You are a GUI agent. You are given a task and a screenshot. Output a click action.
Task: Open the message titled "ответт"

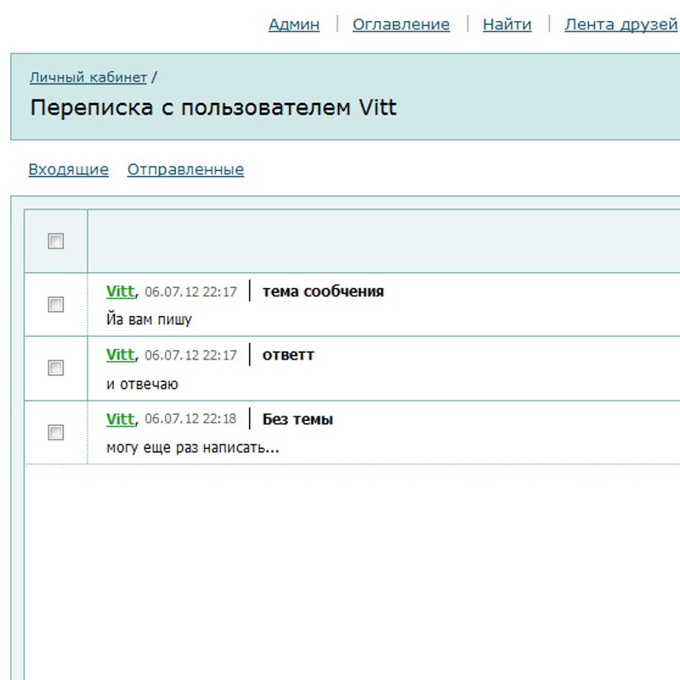pyautogui.click(x=288, y=355)
